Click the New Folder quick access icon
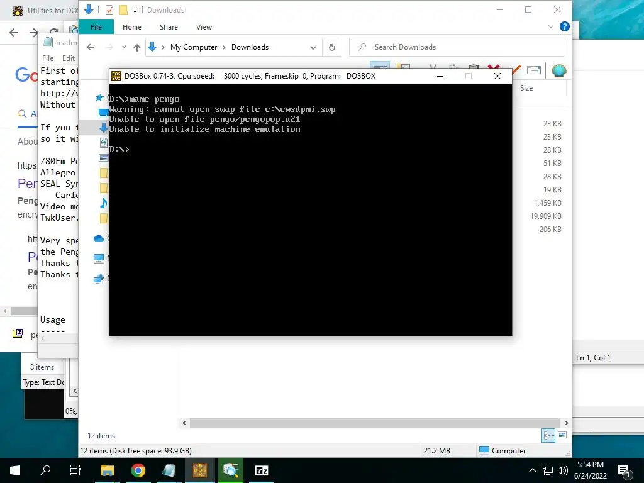Viewport: 644px width, 483px height. coord(123,10)
